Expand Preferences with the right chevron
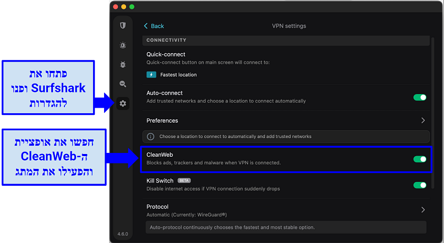 click(x=423, y=120)
